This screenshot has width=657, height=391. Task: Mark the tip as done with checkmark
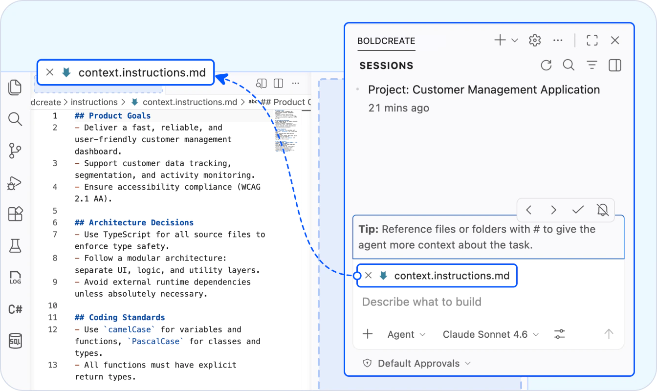pyautogui.click(x=578, y=210)
